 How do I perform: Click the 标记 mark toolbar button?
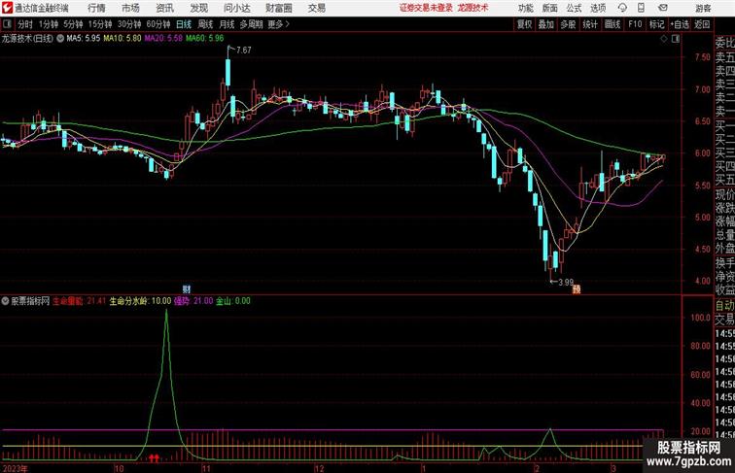[656, 24]
